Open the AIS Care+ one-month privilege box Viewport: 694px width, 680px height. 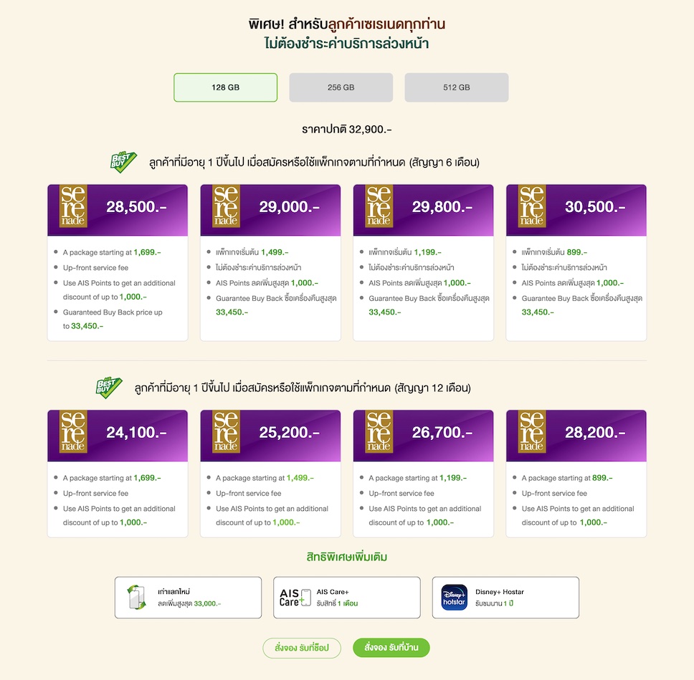tap(346, 598)
